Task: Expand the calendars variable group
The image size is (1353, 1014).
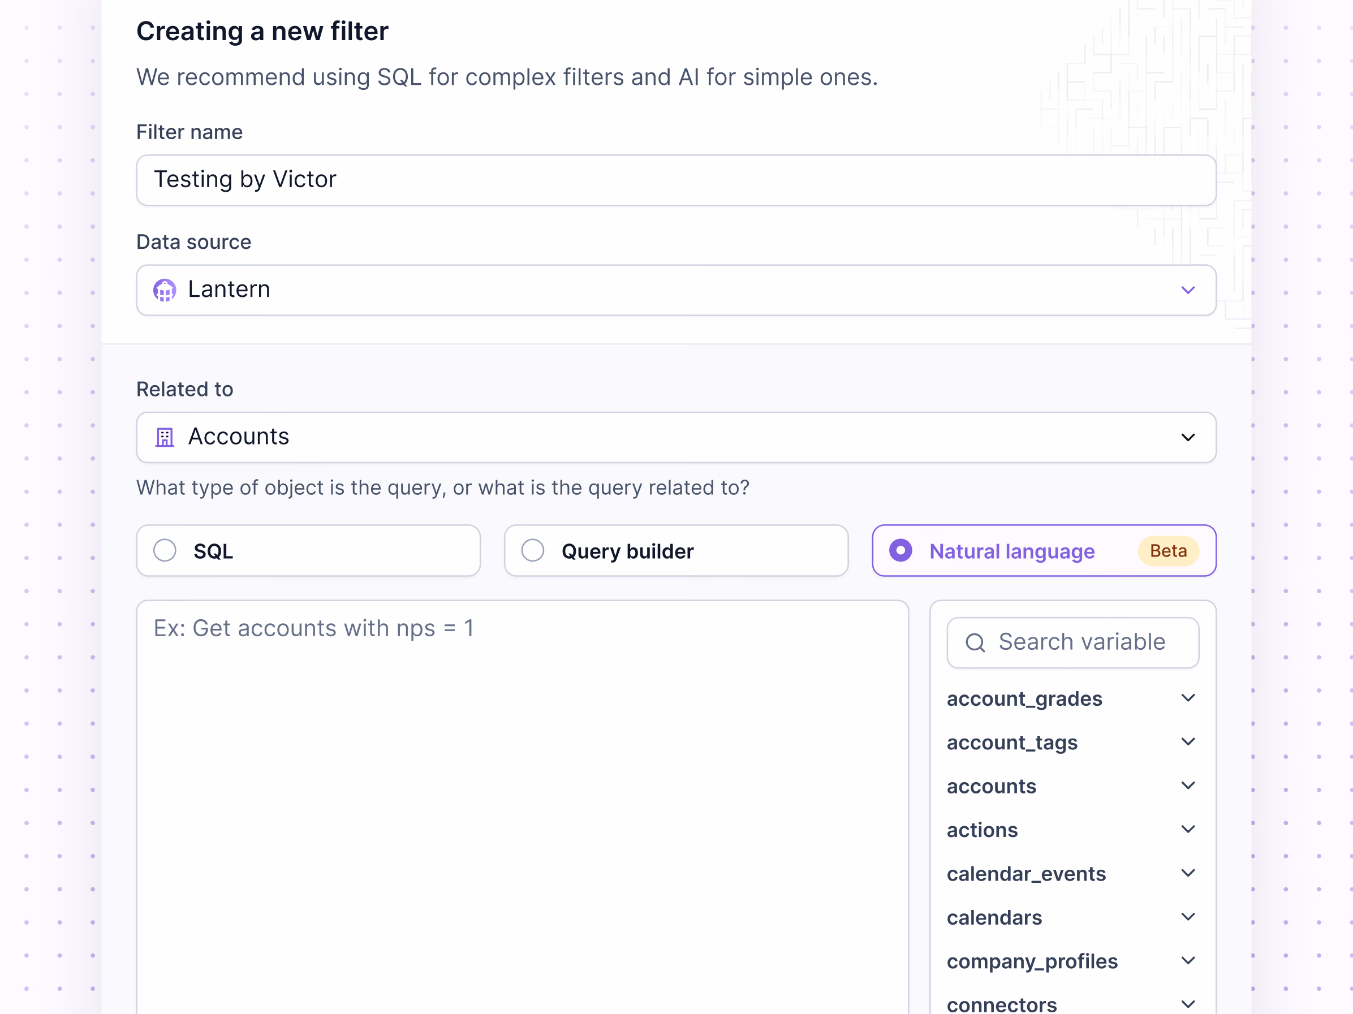Action: pos(1072,917)
